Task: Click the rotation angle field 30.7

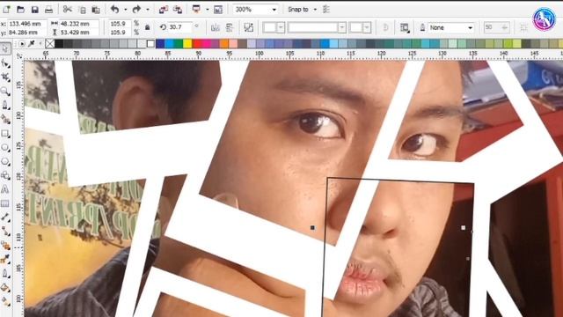Action: tap(179, 27)
